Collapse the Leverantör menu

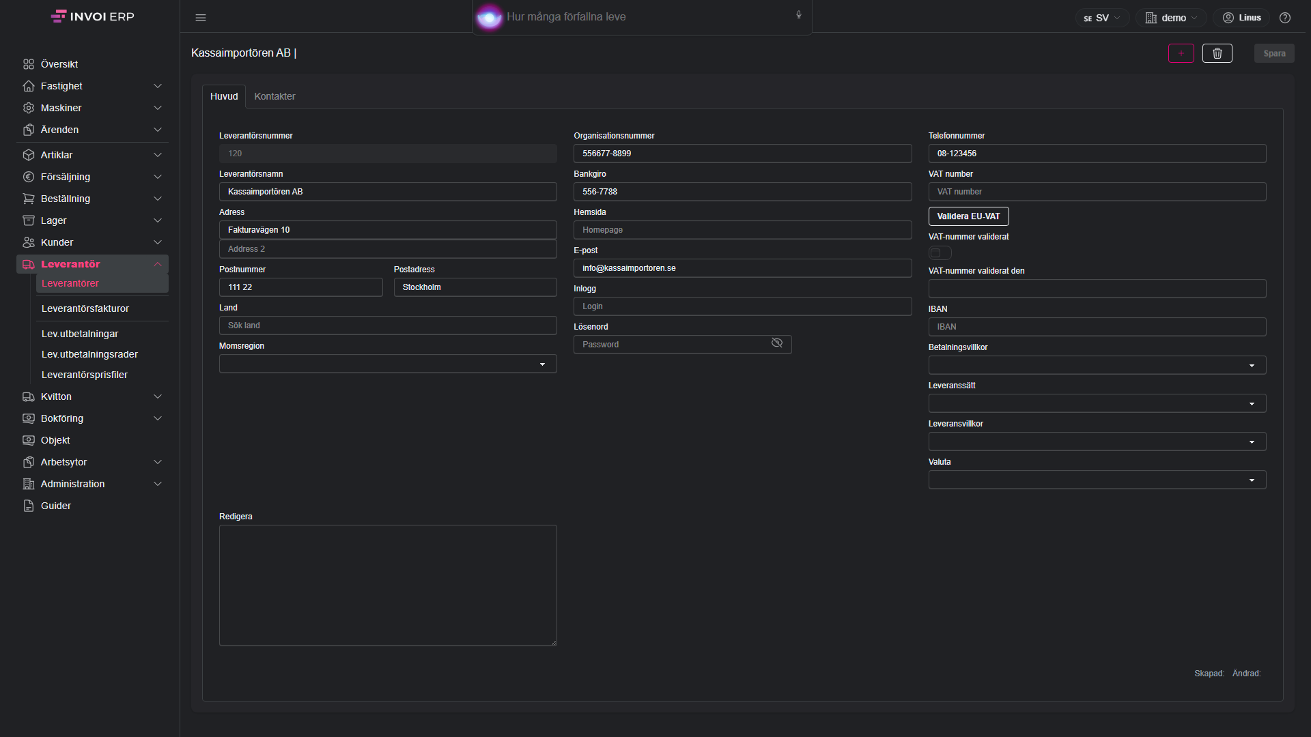[92, 264]
